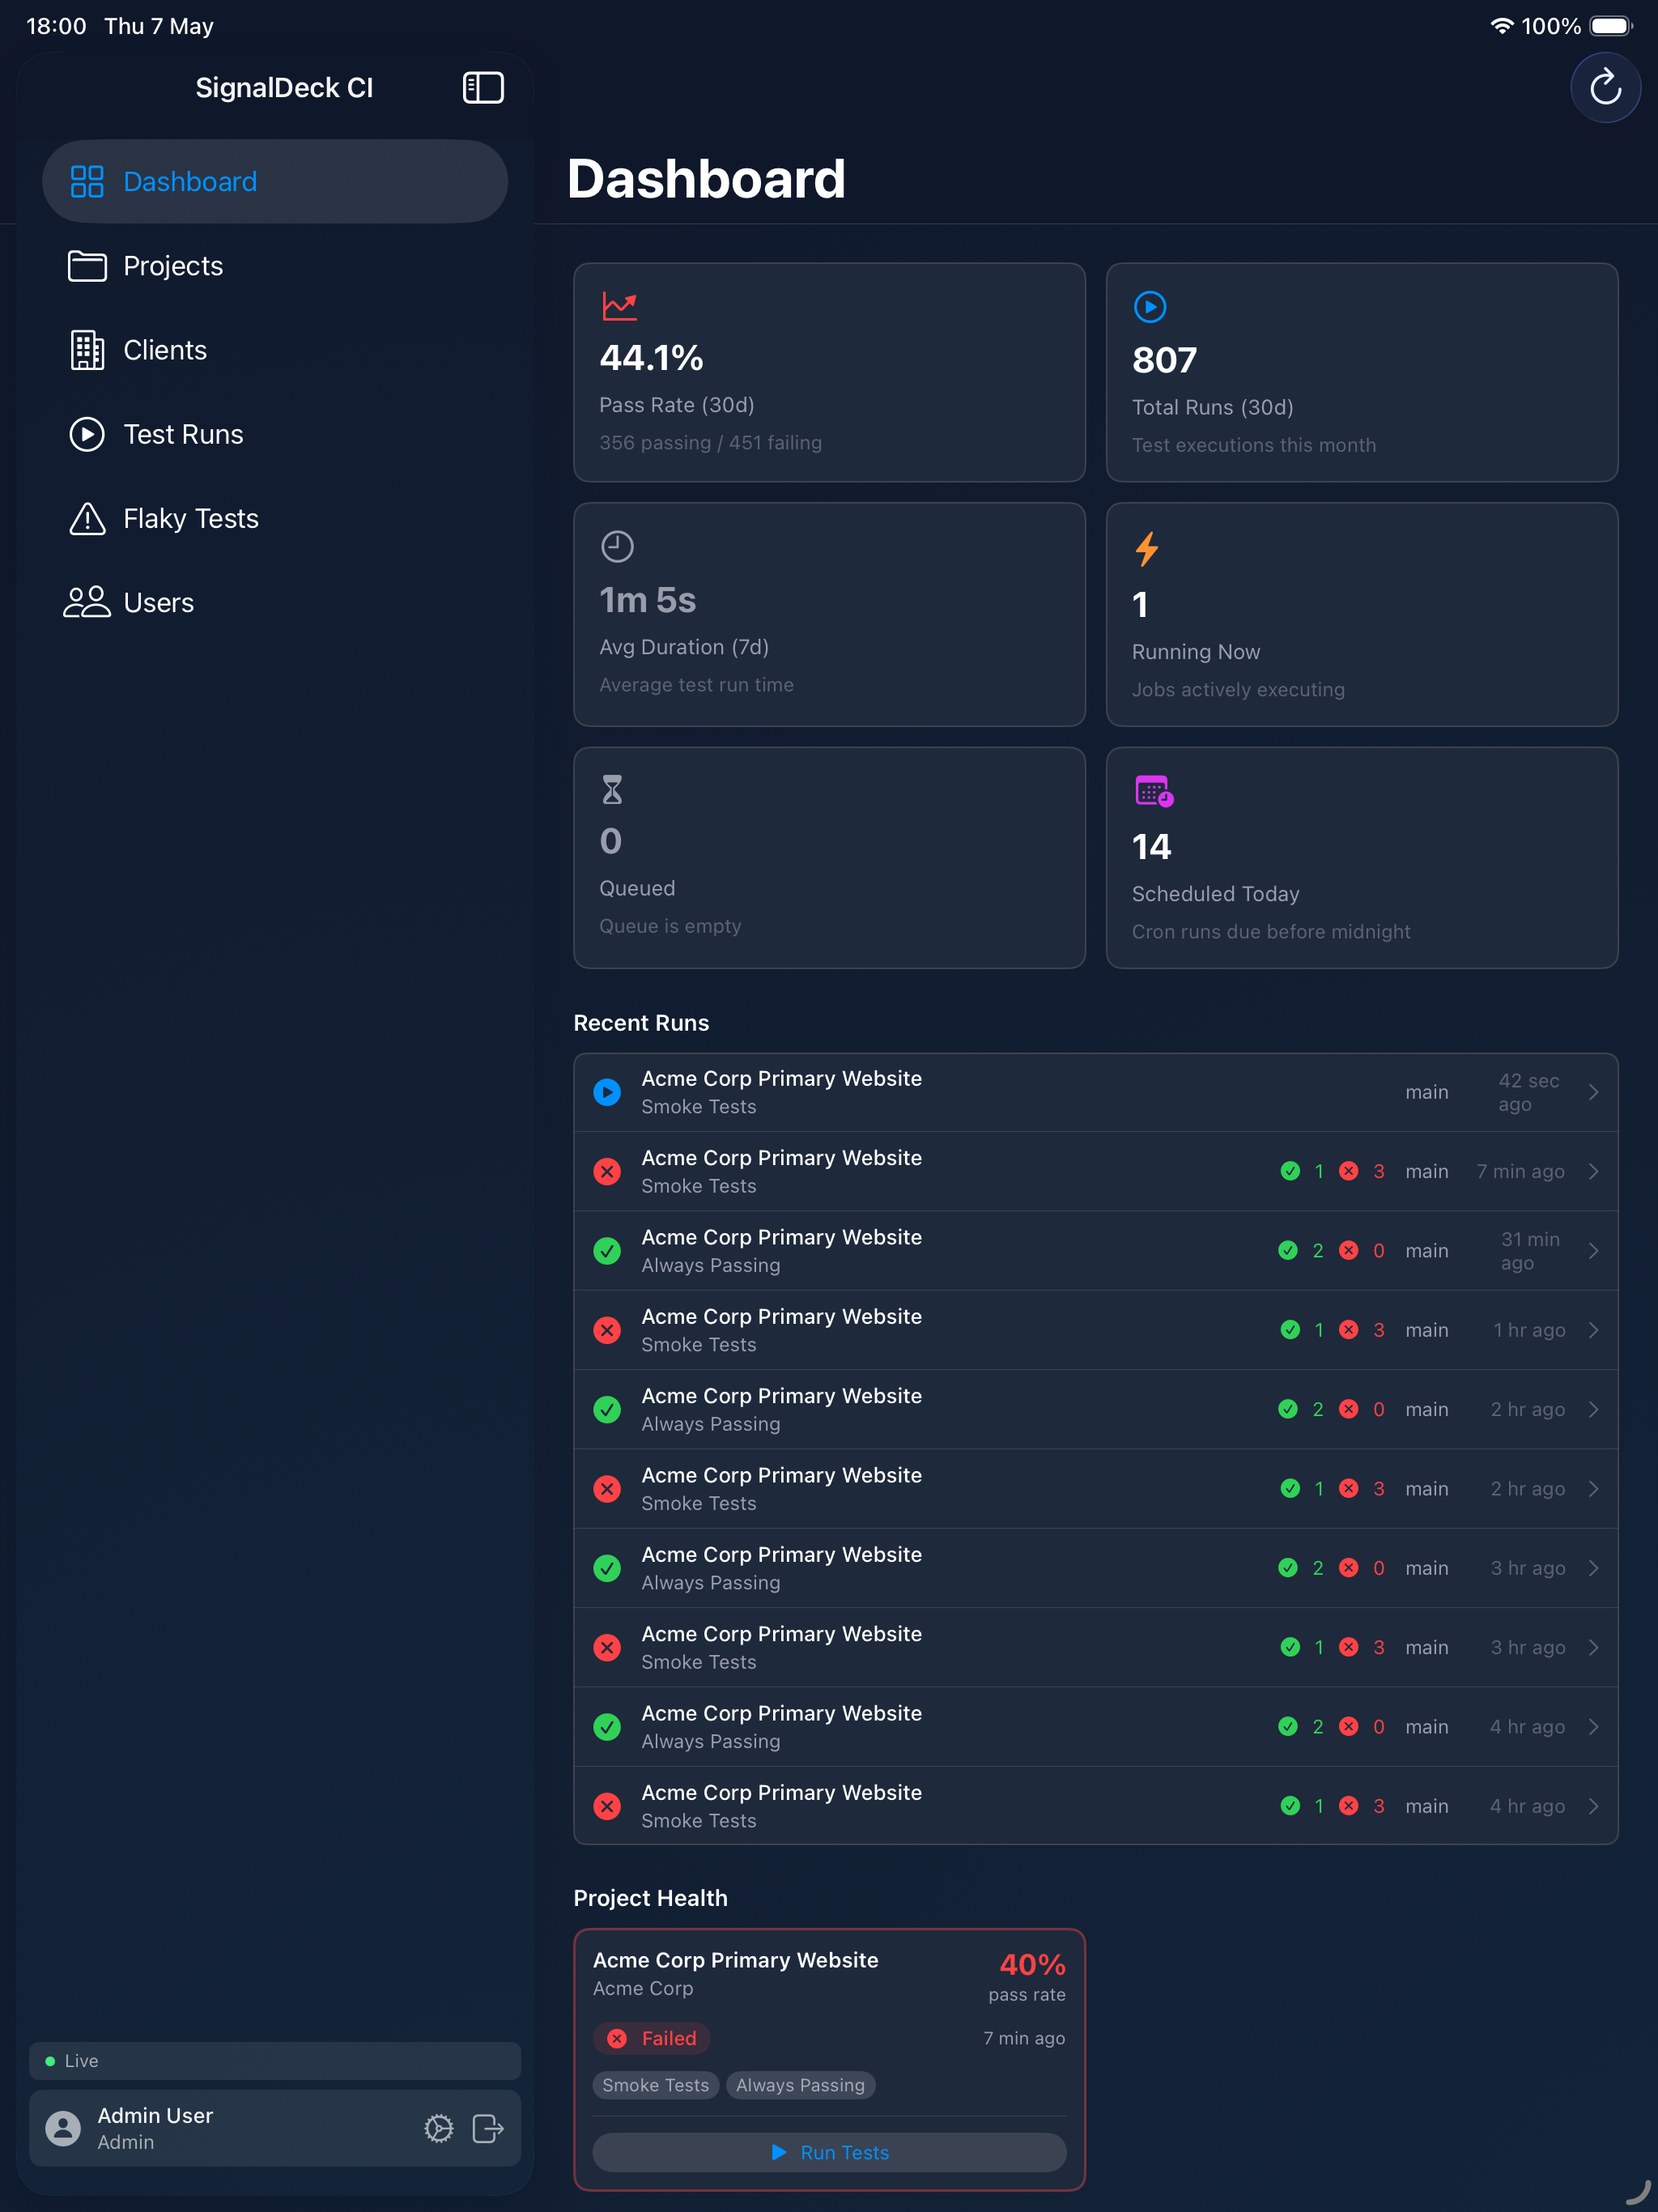Click the Avg Duration clock icon
The image size is (1658, 2212).
click(x=617, y=547)
